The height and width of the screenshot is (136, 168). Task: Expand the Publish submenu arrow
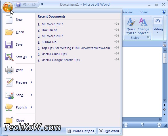(32, 107)
